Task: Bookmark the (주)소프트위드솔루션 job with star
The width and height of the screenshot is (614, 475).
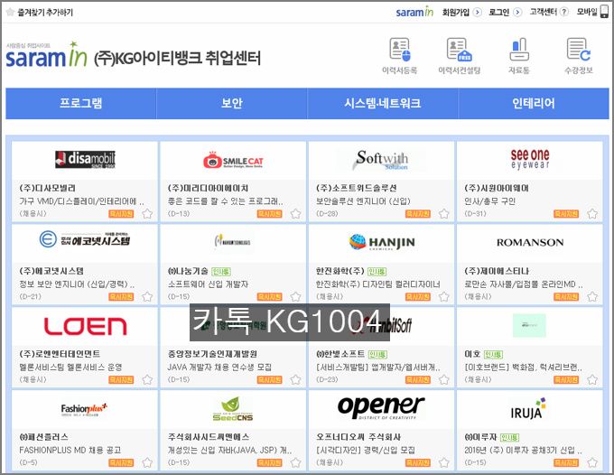Action: coord(443,214)
